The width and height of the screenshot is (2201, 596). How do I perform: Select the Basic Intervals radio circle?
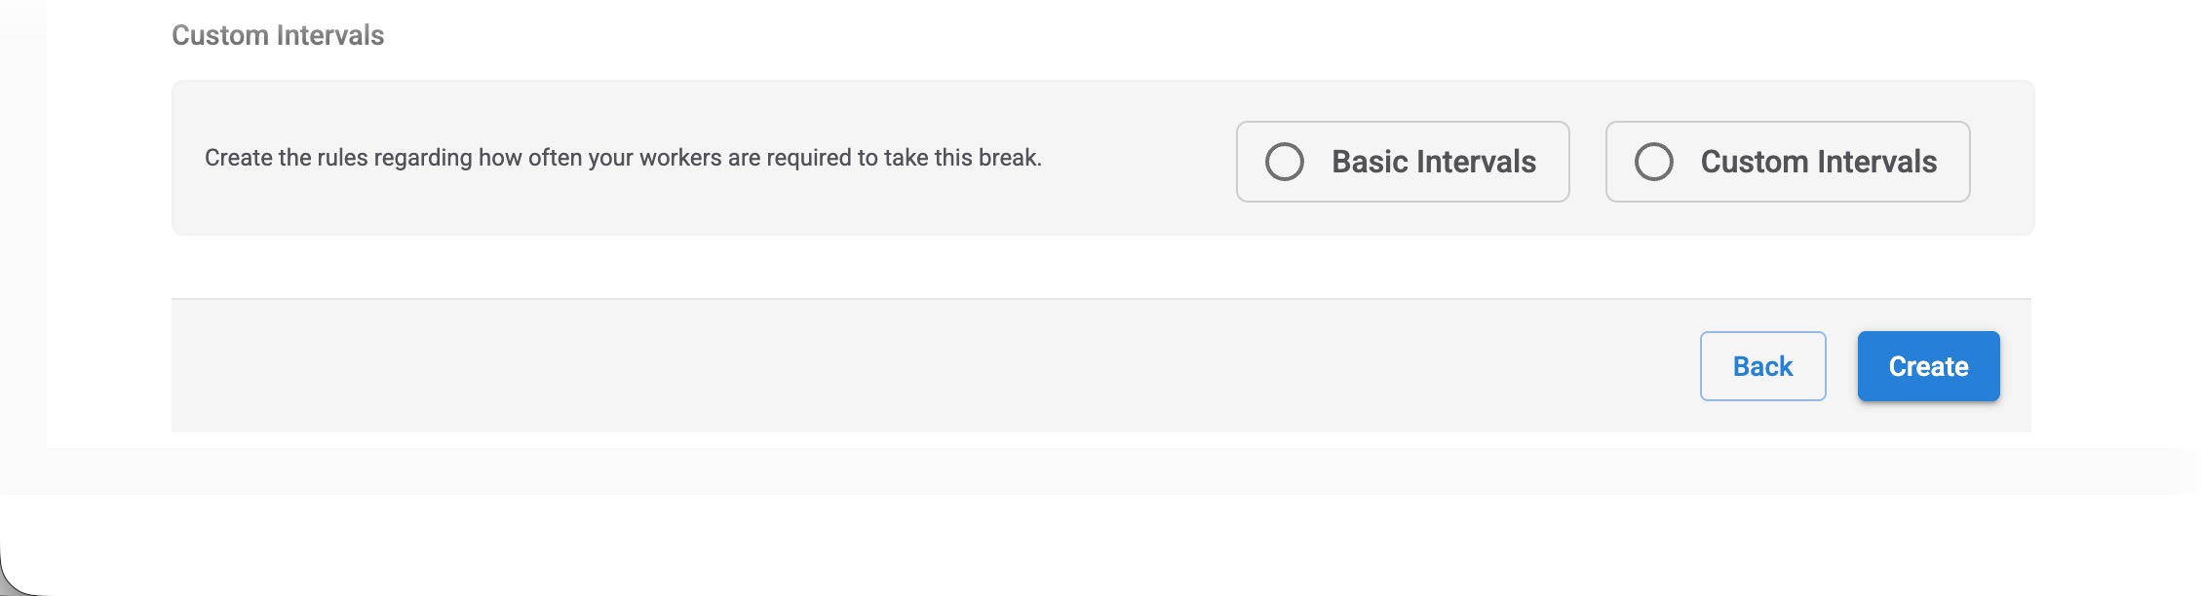(1284, 162)
